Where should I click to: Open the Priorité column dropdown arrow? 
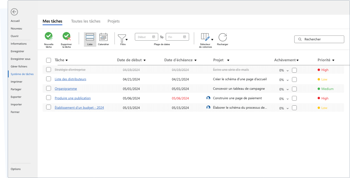(x=333, y=60)
